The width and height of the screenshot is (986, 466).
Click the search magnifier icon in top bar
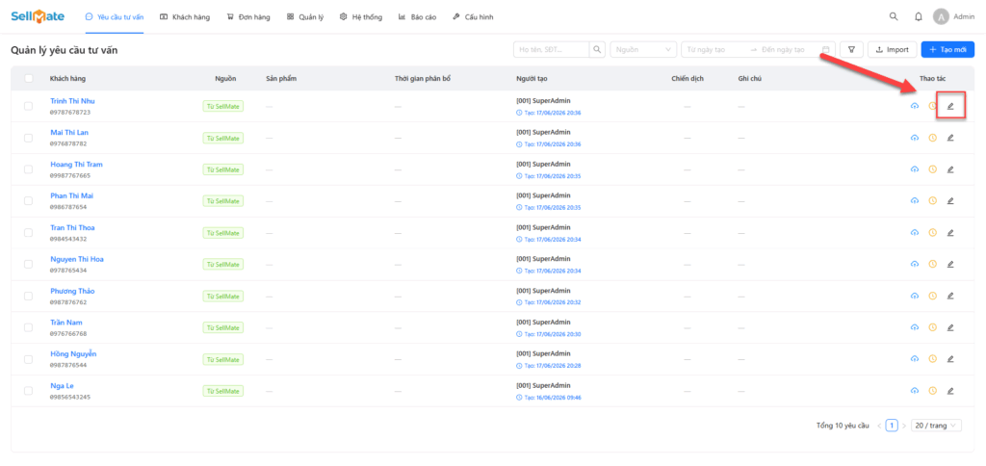[894, 17]
